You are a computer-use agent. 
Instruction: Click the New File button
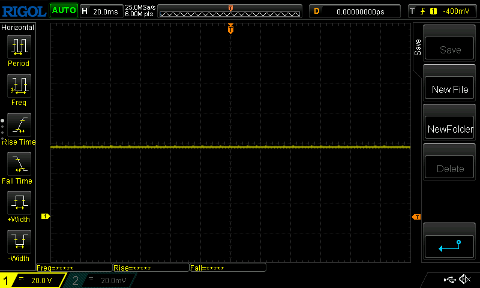[449, 88]
